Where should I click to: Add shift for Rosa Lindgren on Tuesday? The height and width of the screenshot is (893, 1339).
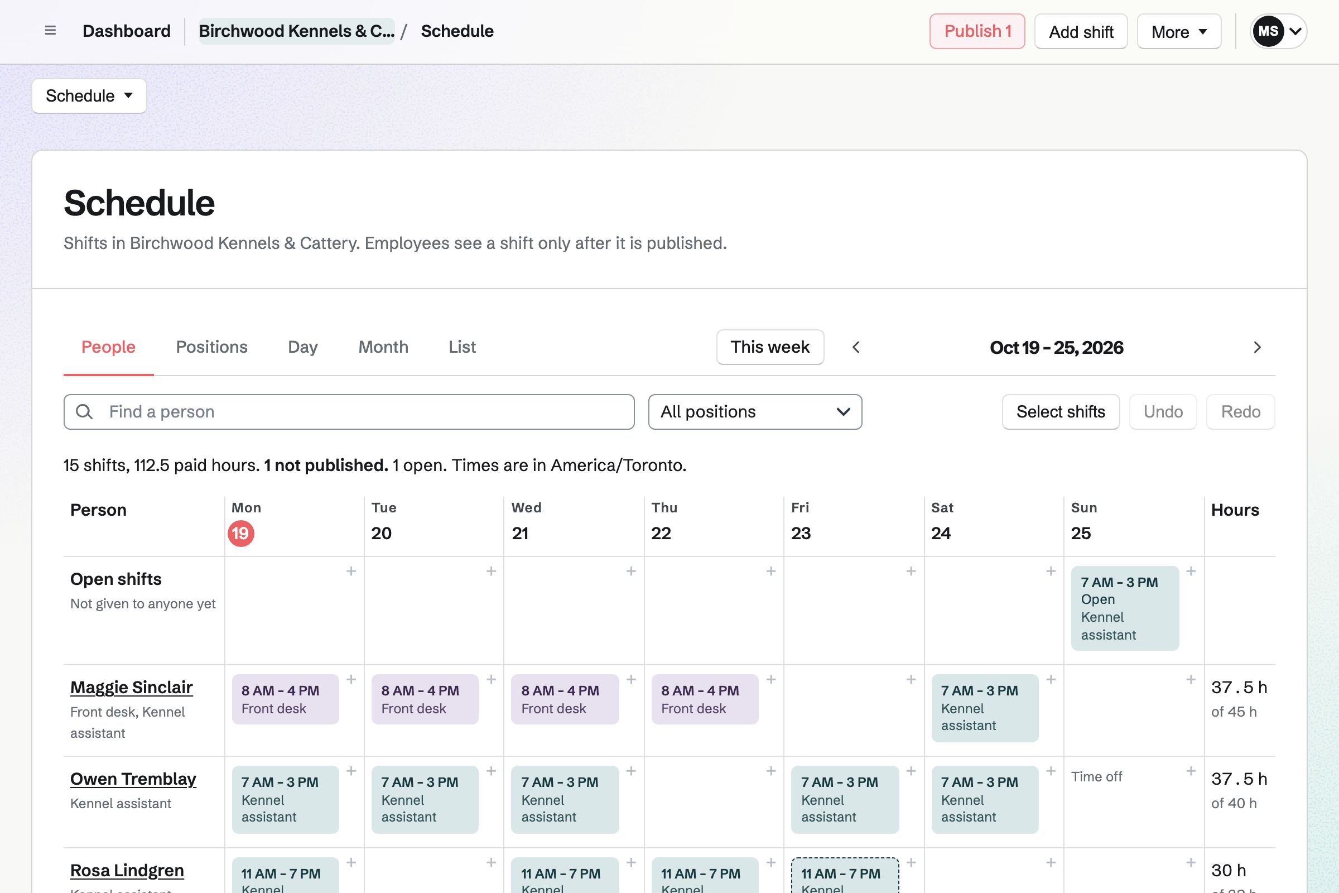point(491,863)
